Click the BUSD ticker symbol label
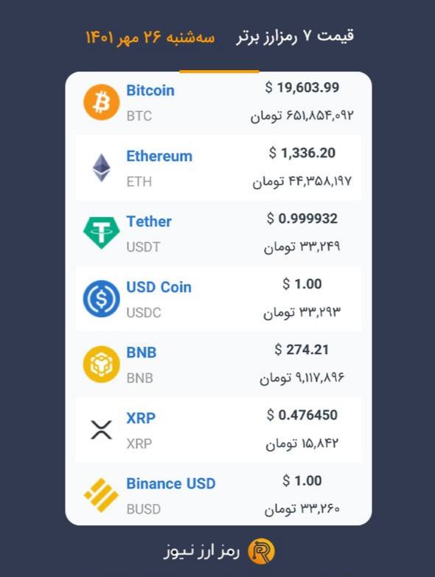This screenshot has height=577, width=435. (x=144, y=509)
